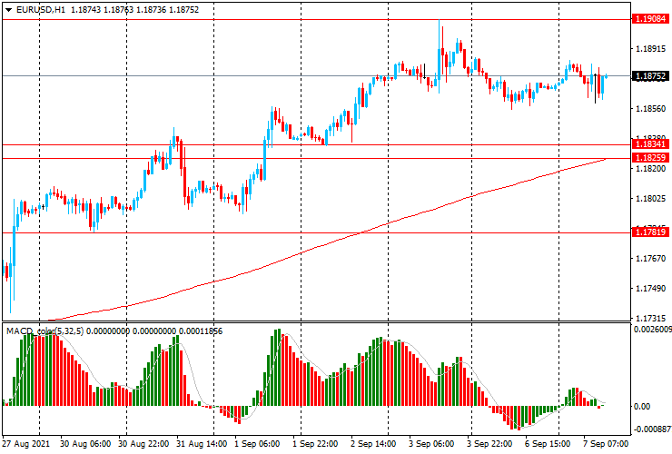Select the 1.17819 red price level label
672x454 pixels.
point(650,232)
